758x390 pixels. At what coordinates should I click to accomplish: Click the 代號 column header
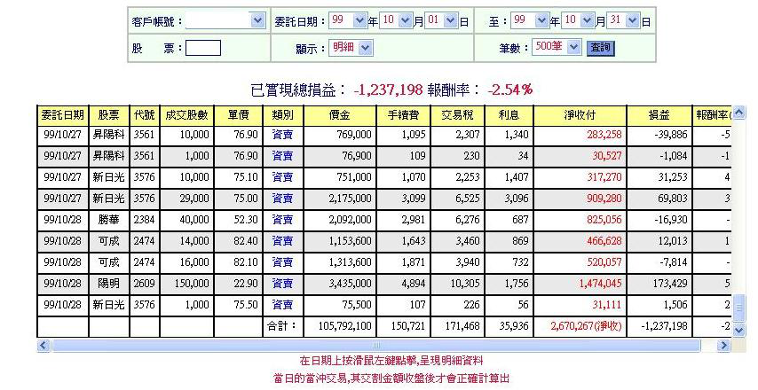coord(144,115)
